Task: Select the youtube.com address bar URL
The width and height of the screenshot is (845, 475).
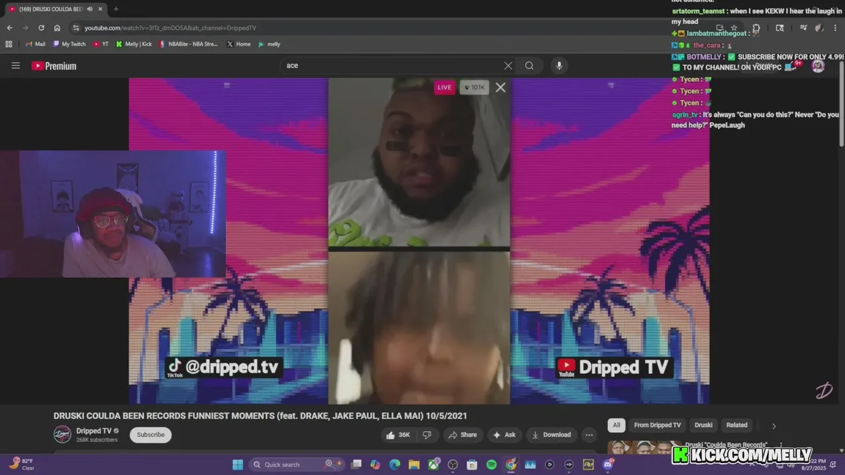Action: pyautogui.click(x=170, y=28)
